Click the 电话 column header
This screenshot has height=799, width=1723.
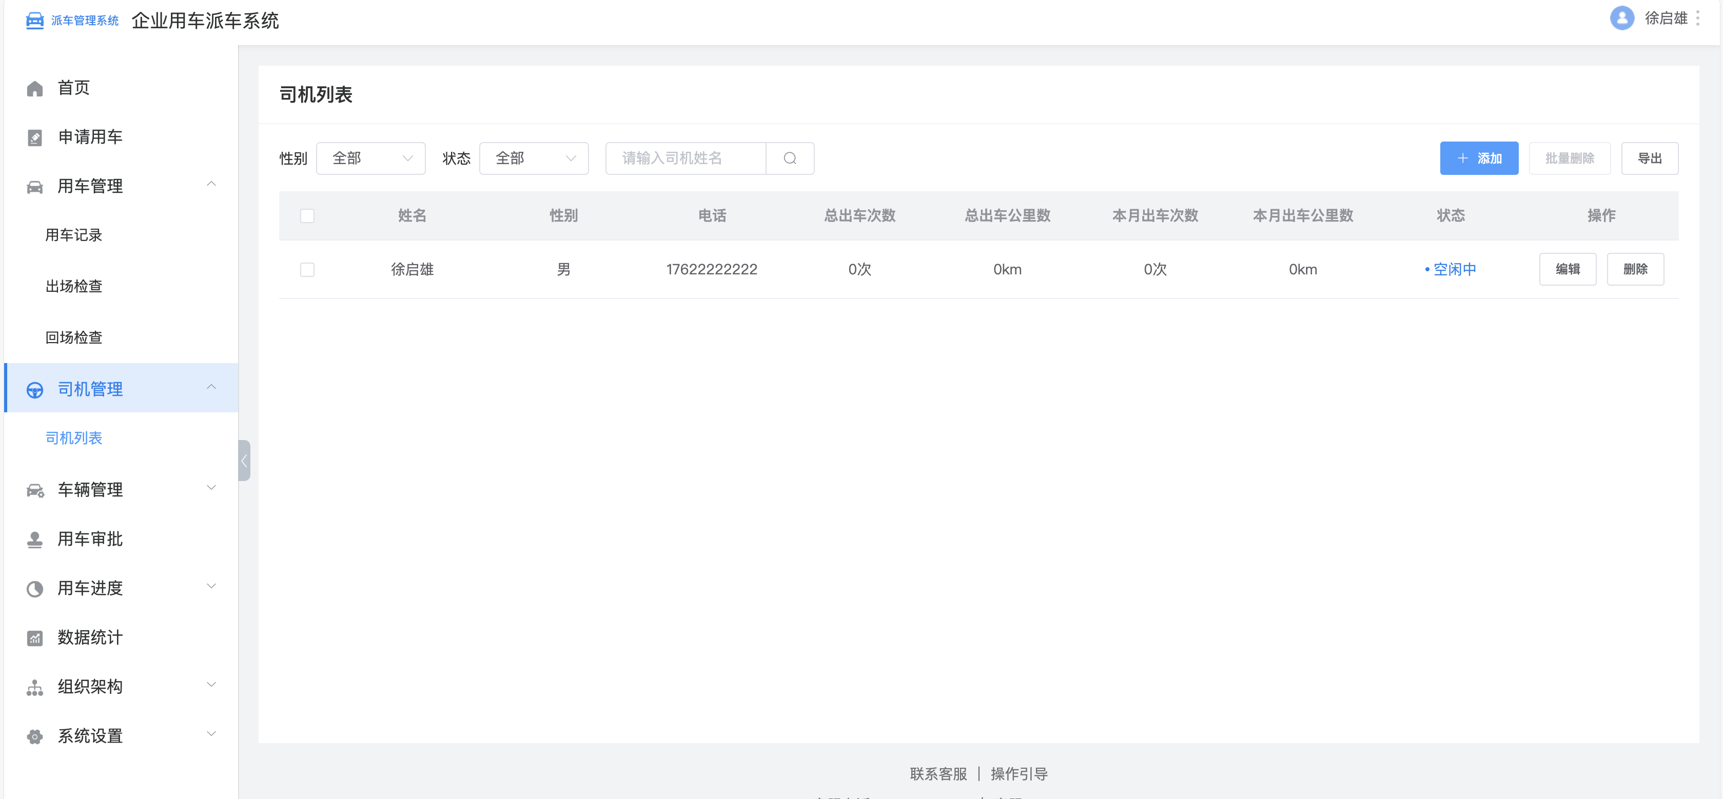[x=712, y=216]
